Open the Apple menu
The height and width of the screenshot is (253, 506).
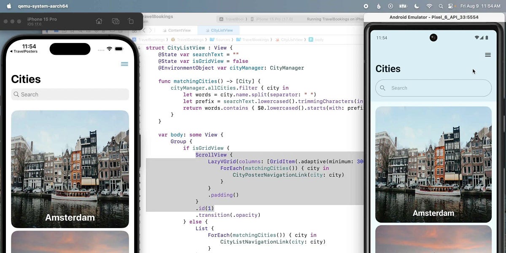[9, 6]
